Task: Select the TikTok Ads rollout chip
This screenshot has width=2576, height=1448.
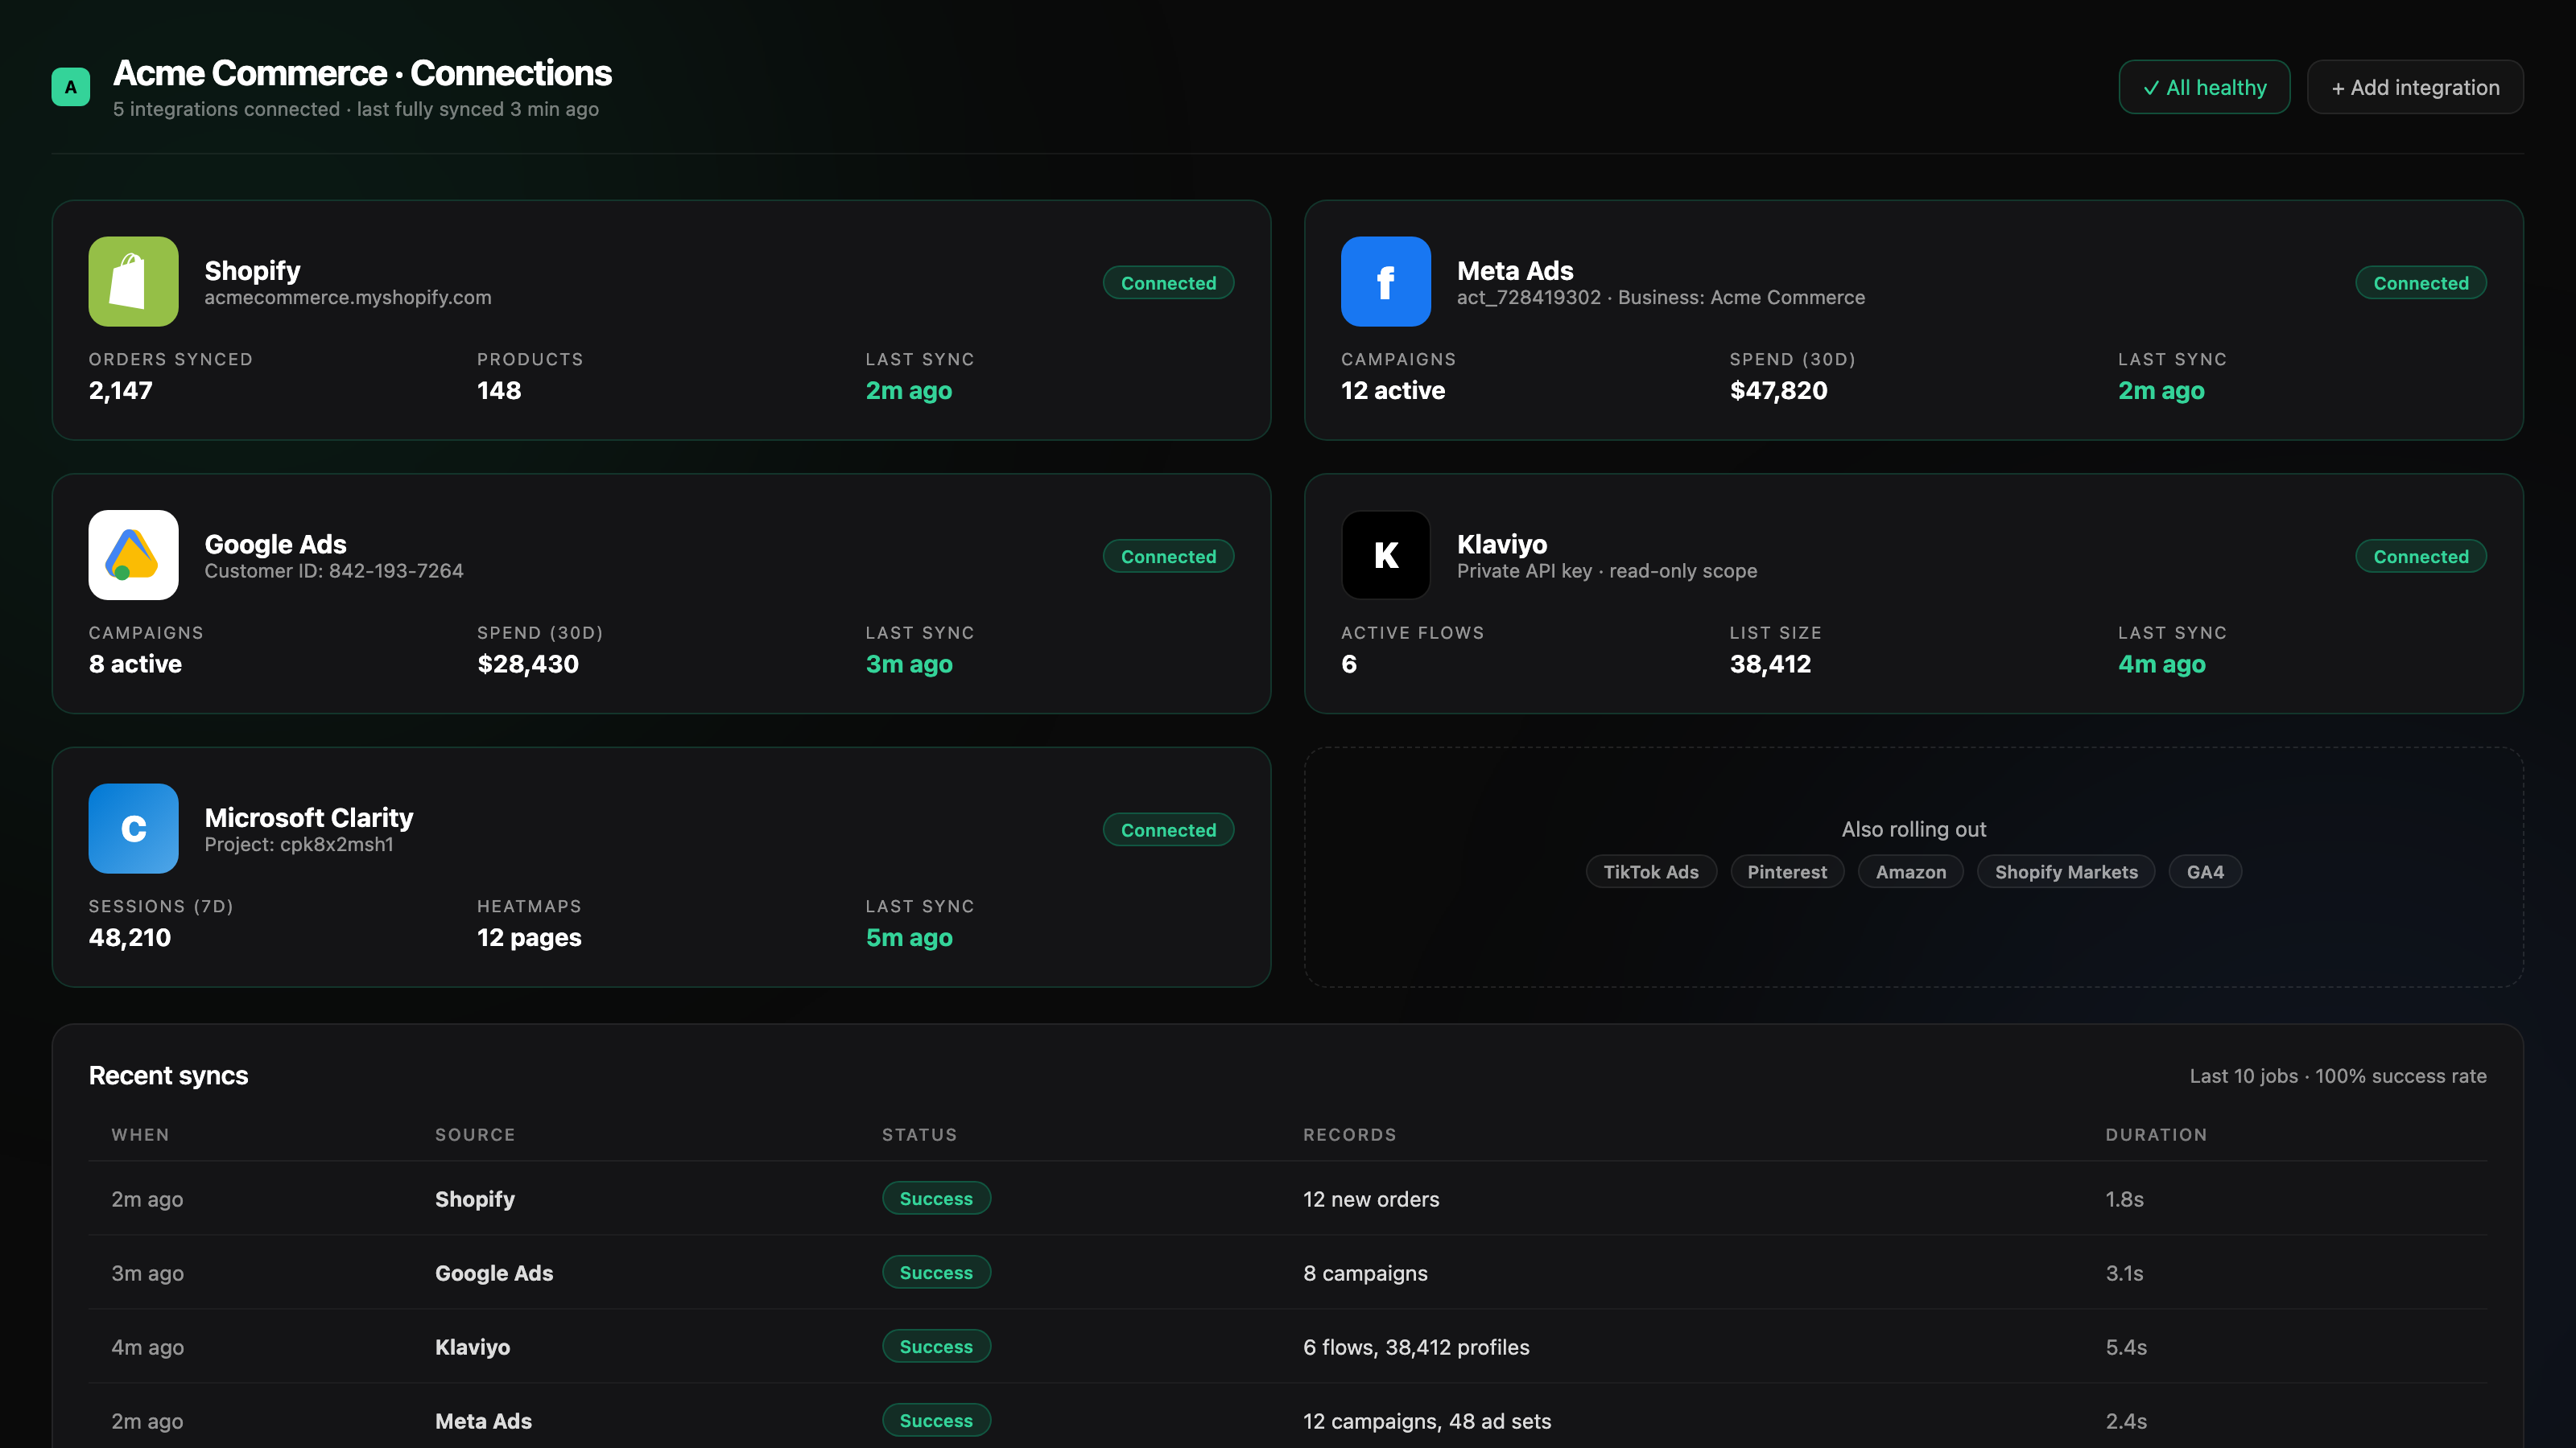Action: 1651,871
